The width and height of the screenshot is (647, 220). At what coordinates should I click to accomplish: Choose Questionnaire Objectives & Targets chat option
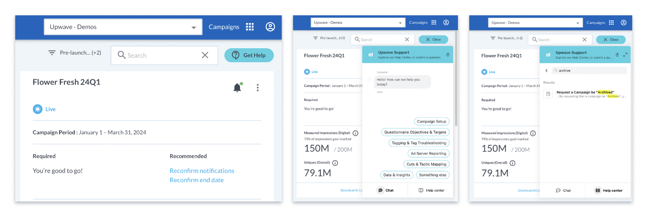point(415,132)
